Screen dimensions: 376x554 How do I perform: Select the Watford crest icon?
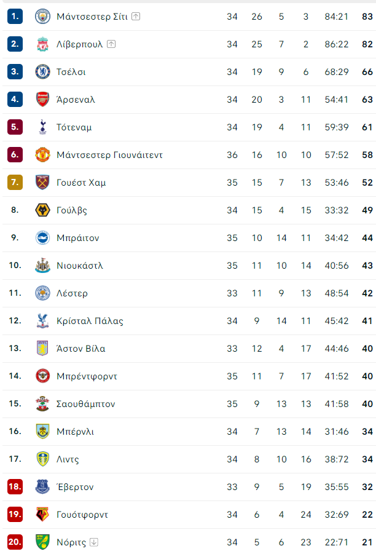click(x=42, y=515)
